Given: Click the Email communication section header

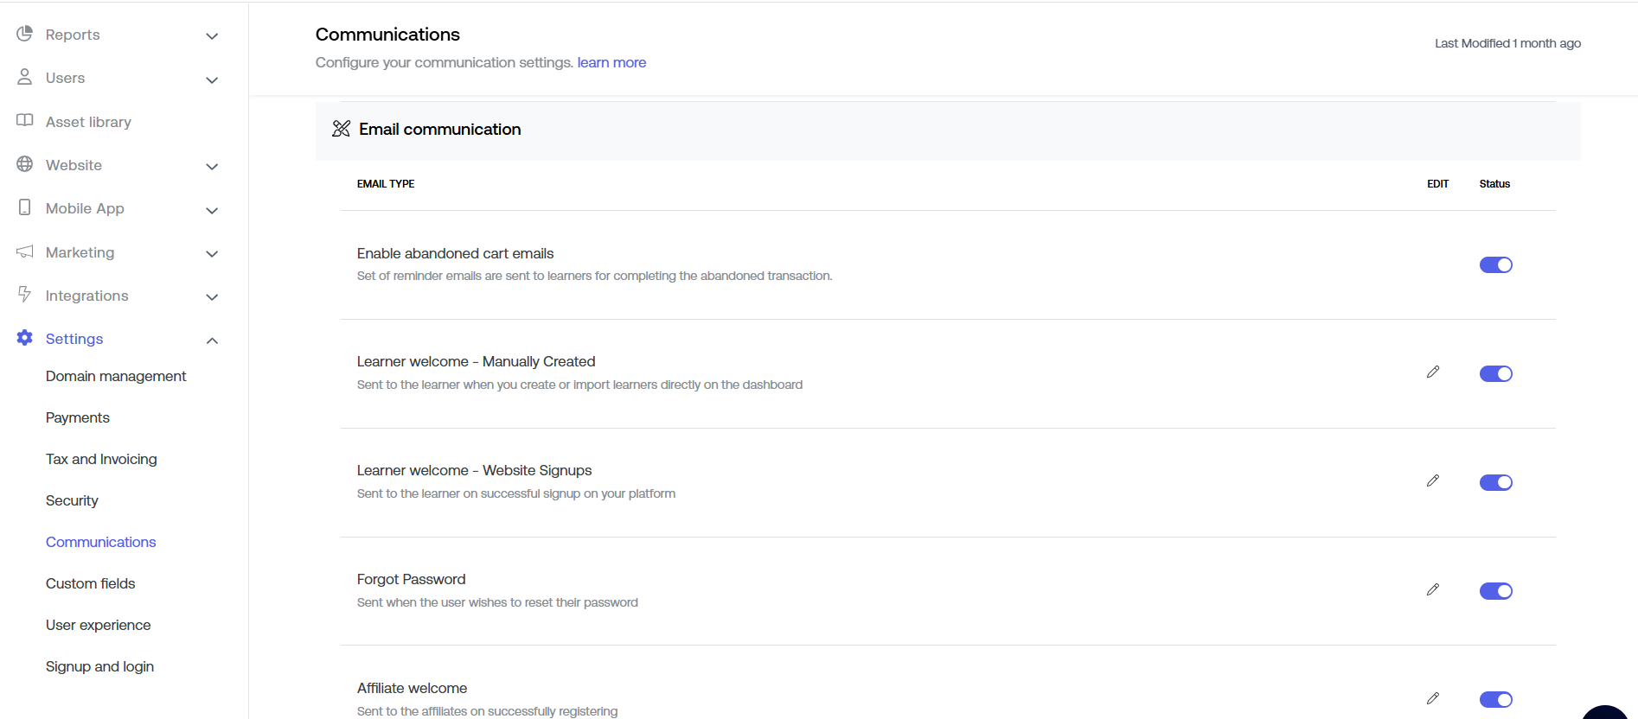Looking at the screenshot, I should click(x=439, y=130).
